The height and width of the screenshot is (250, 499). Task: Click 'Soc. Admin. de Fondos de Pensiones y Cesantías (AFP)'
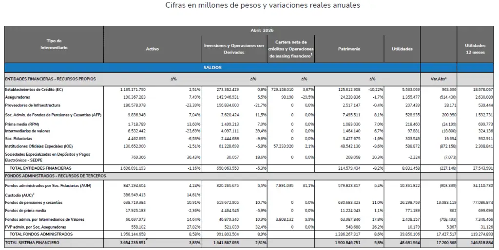53,115
